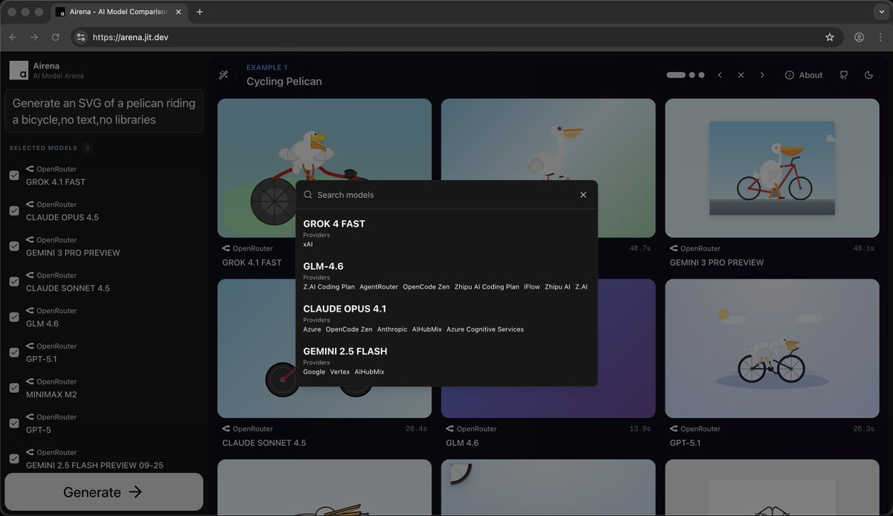Click the info icon next to About
The height and width of the screenshot is (516, 893).
click(788, 75)
